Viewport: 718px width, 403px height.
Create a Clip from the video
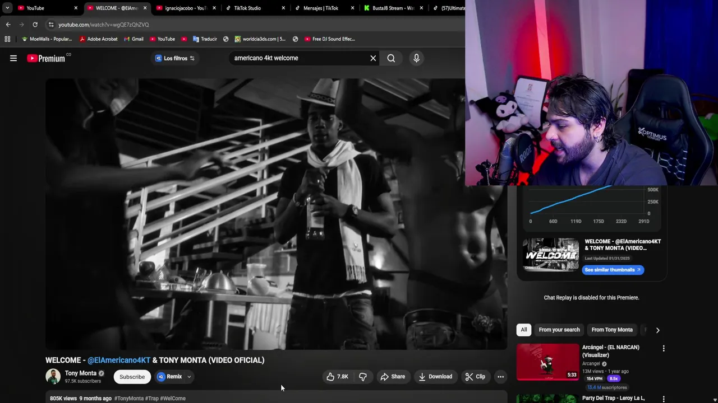pos(475,377)
